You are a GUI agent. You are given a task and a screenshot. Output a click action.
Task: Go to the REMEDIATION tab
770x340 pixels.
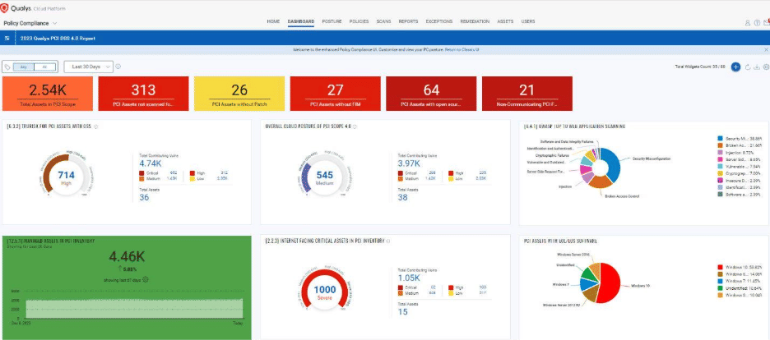pyautogui.click(x=475, y=21)
